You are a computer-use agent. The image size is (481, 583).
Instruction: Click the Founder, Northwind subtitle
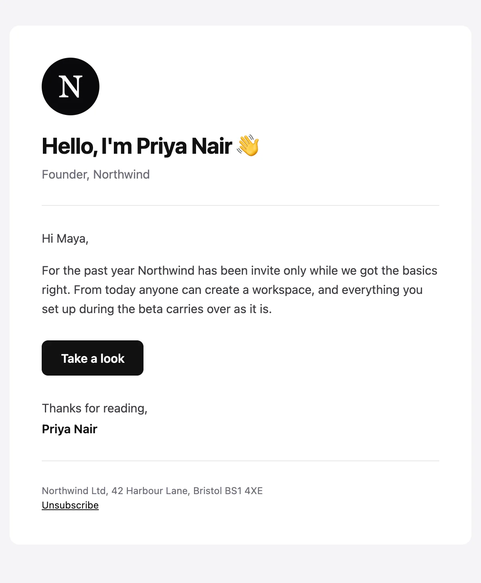point(96,175)
